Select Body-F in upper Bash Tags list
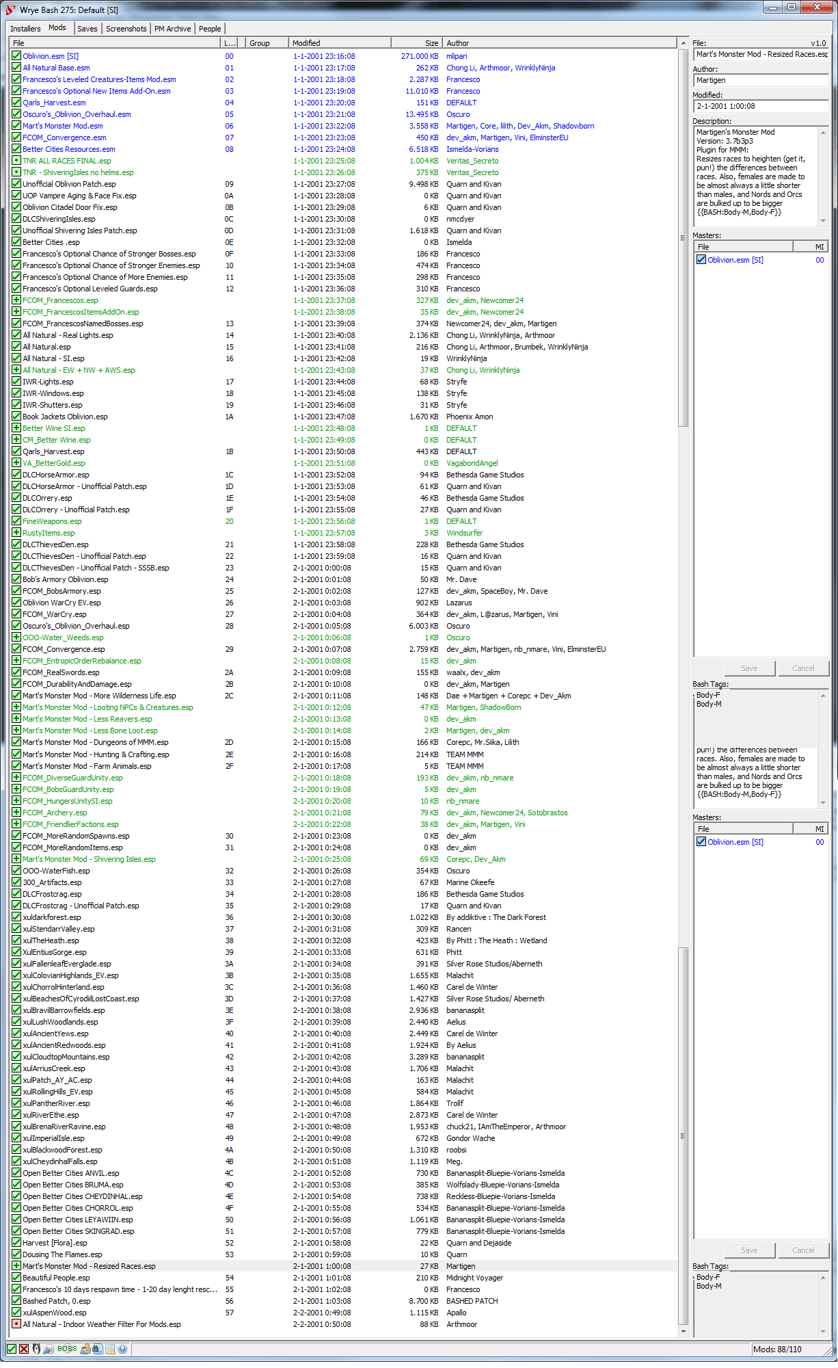This screenshot has width=838, height=1368. point(708,695)
